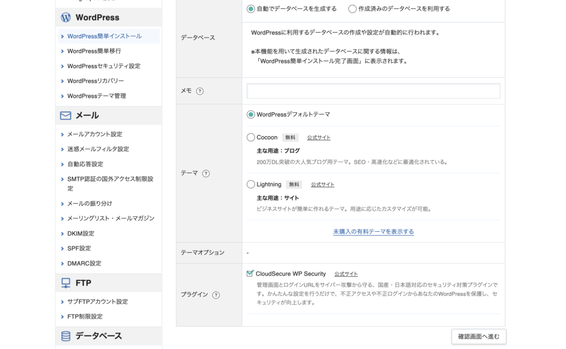Open WordPress簡単移行 menu item
This screenshot has height=349, width=566.
(x=94, y=51)
